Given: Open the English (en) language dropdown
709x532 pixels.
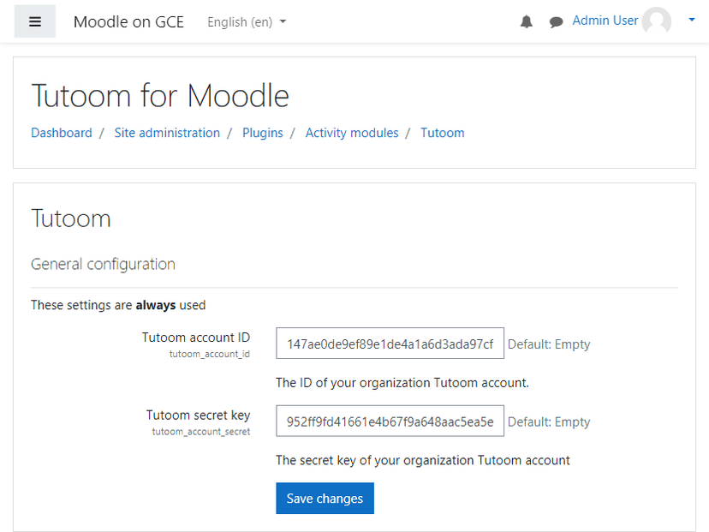Looking at the screenshot, I should coord(247,21).
